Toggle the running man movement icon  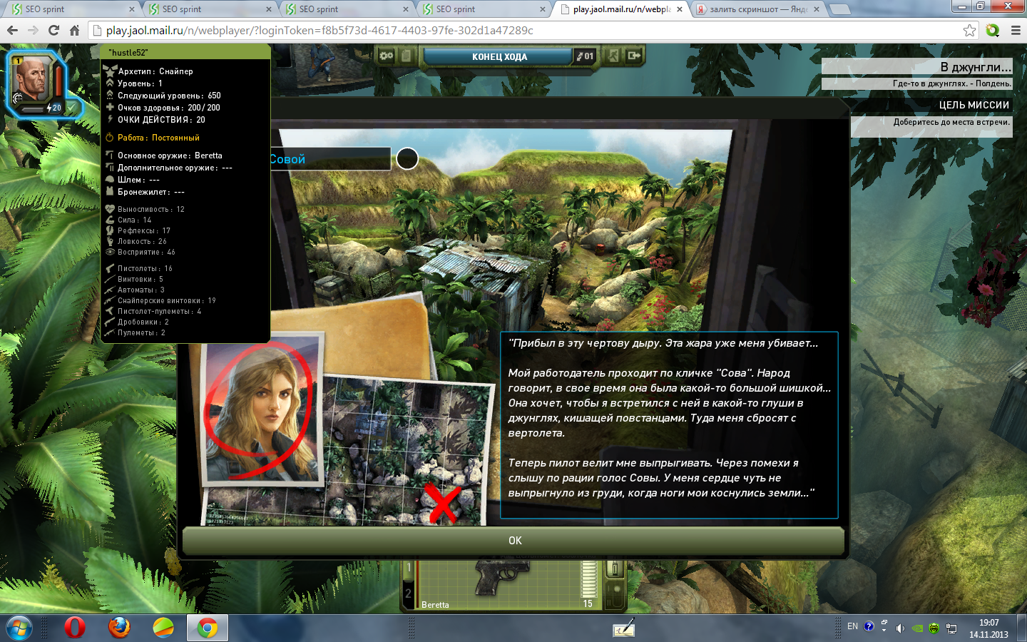[x=613, y=56]
